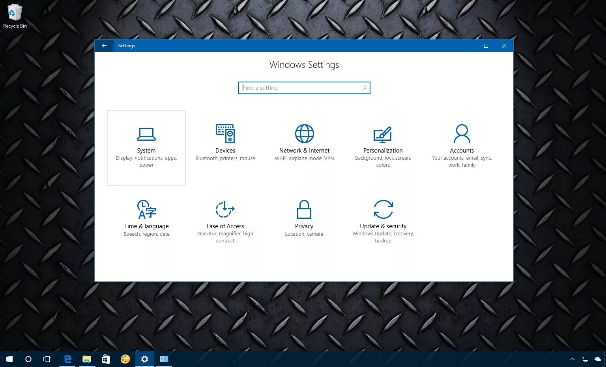Close the Settings window

504,46
